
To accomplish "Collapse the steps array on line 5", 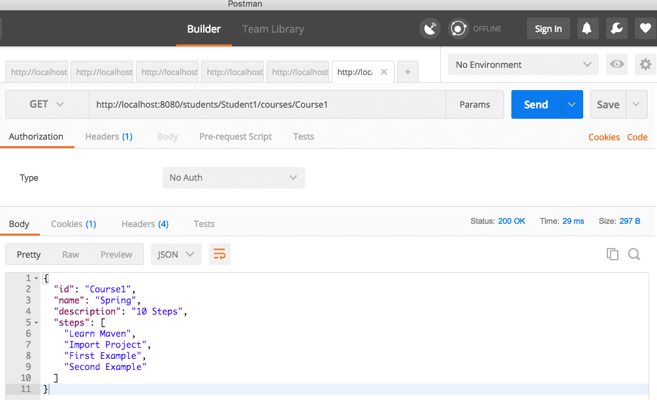I will [36, 322].
